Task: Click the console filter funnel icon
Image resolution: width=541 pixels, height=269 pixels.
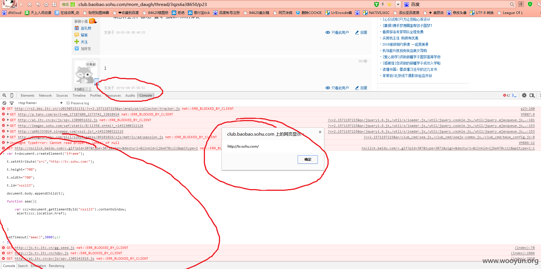Action: 12,103
